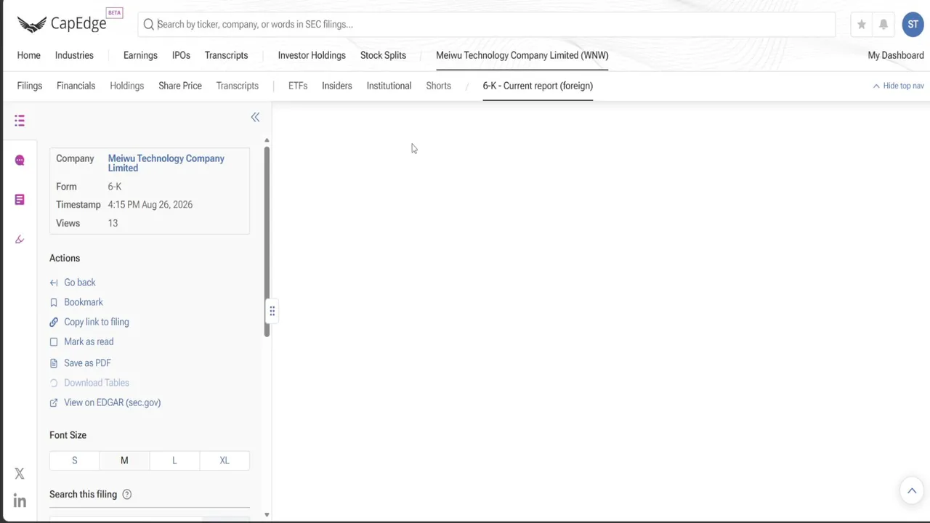Click the side panel scroll-down arrow
930x523 pixels.
click(x=267, y=515)
